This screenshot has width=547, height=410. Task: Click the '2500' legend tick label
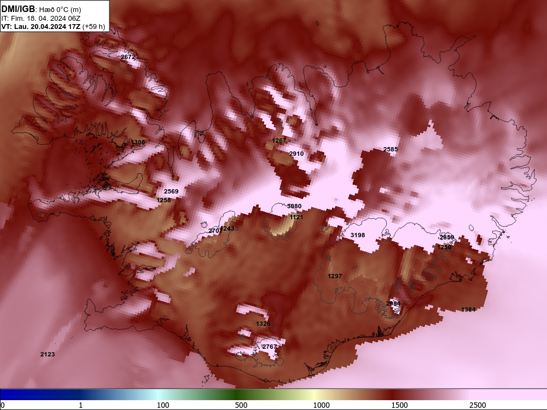click(x=478, y=405)
